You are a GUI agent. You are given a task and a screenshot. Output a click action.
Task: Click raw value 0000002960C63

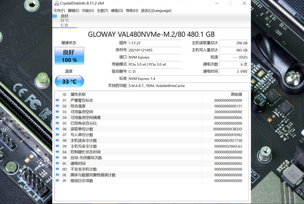(228, 146)
